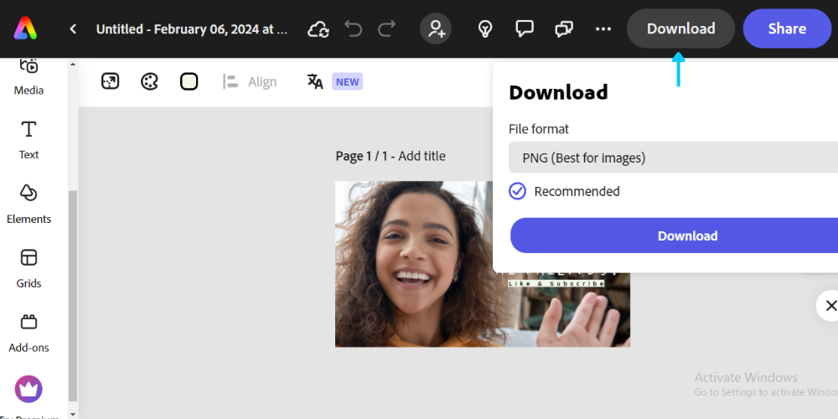Open the Text panel in sidebar
Viewport: 838px width, 419px height.
pyautogui.click(x=28, y=139)
